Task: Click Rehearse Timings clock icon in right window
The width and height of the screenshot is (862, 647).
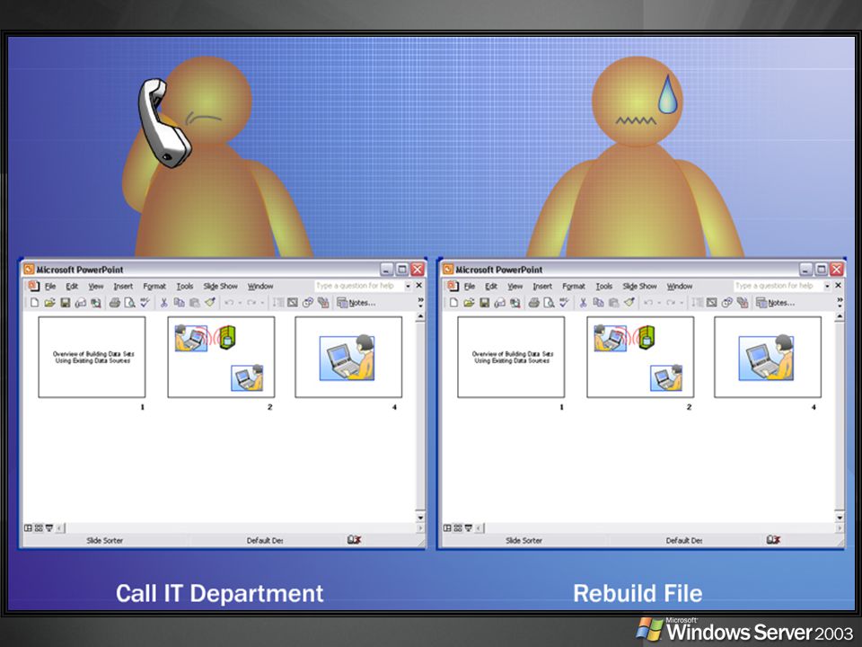Action: [726, 303]
